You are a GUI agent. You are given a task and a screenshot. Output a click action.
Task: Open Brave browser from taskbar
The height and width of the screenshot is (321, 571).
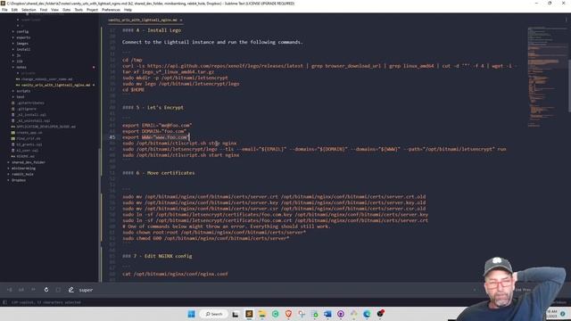(x=288, y=314)
